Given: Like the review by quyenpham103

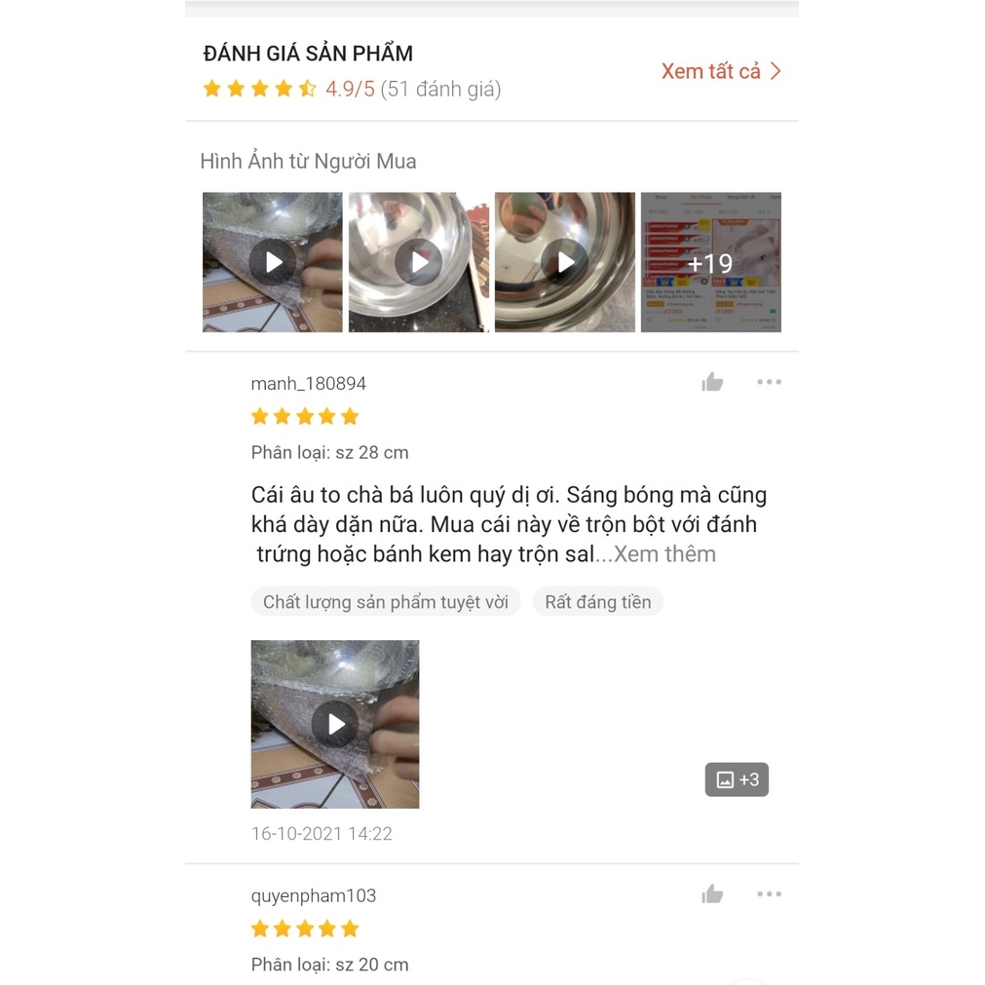Looking at the screenshot, I should 712,894.
